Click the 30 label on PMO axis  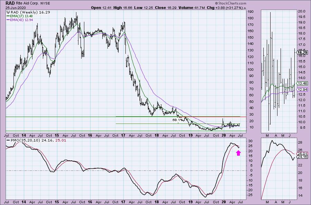[250, 141]
